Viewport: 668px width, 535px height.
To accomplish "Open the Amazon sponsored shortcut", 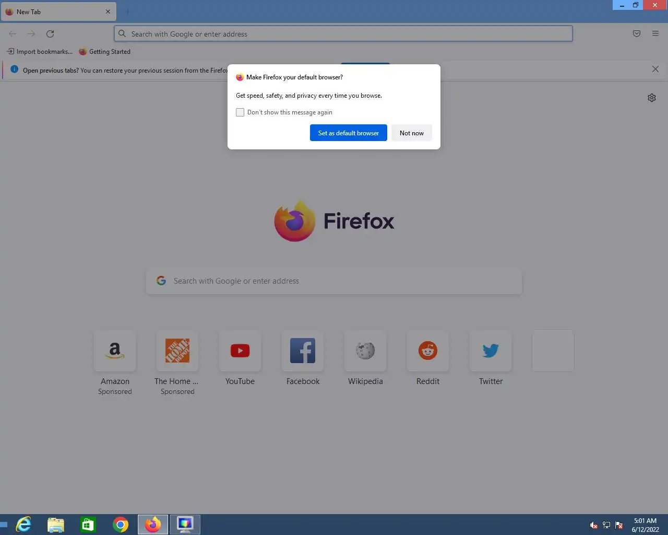I will tap(115, 351).
